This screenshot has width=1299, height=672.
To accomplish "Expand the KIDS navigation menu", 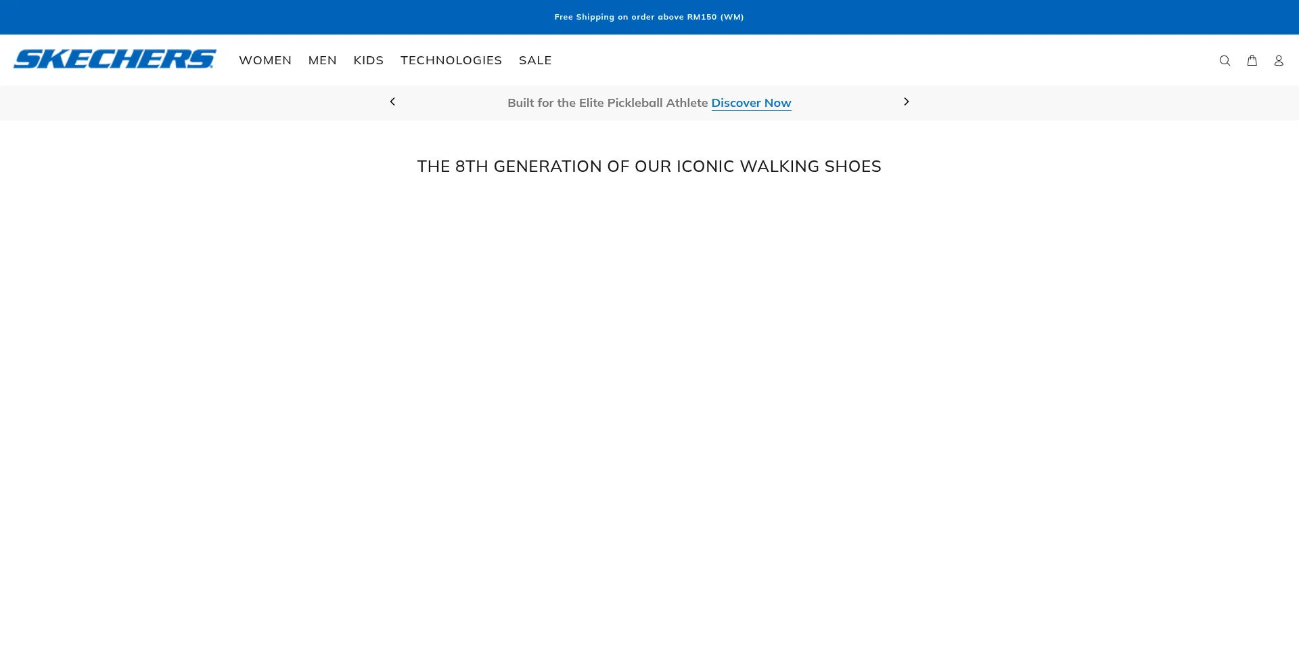I will (368, 60).
